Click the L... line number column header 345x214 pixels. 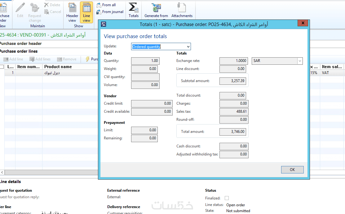tap(10, 67)
